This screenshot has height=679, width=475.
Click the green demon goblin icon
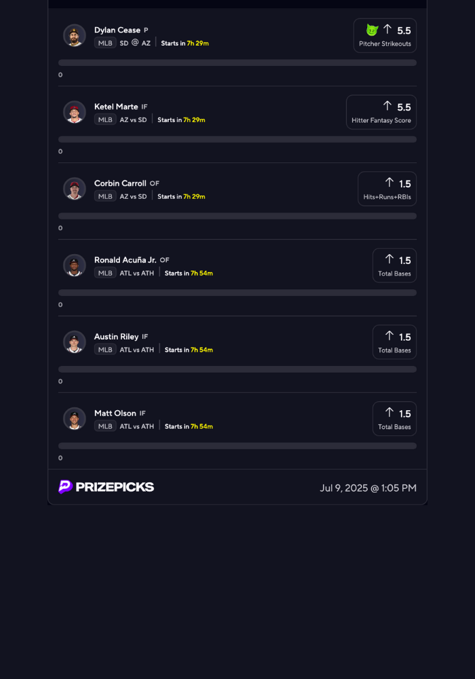point(371,30)
